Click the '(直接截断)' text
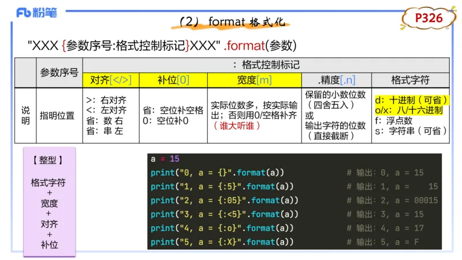Image resolution: width=462 pixels, height=260 pixels. click(x=330, y=136)
